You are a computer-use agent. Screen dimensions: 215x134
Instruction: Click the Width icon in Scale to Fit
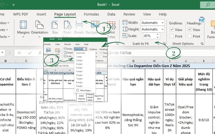point(125,23)
